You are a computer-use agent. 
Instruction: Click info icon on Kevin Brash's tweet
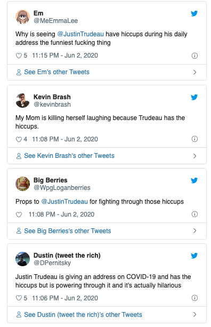point(194,139)
